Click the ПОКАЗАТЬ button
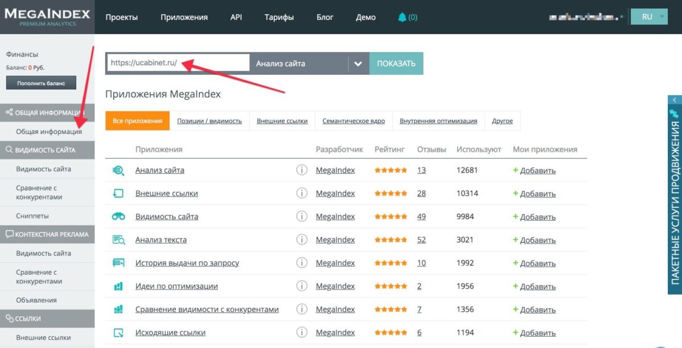 (396, 64)
